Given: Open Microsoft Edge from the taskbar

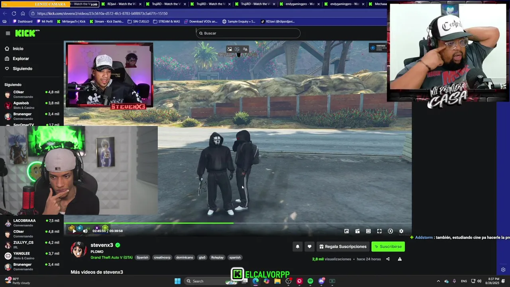Looking at the screenshot, I should click(255, 281).
